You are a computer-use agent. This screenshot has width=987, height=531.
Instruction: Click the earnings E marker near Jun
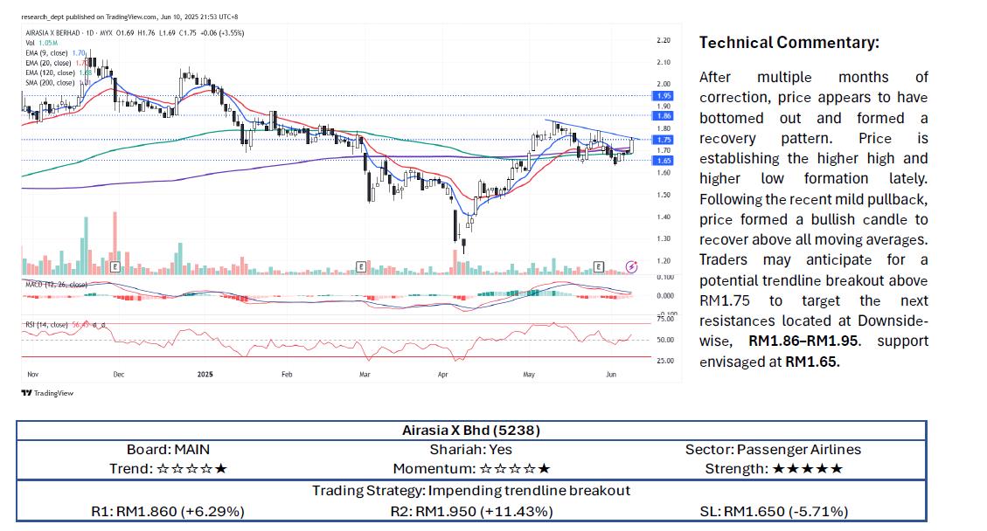tap(598, 267)
